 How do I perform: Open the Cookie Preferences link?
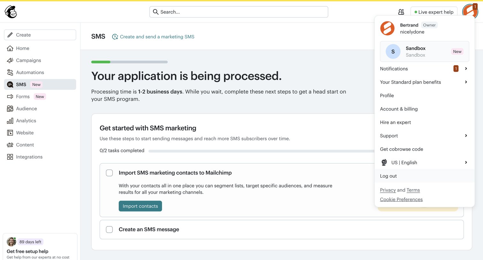point(401,199)
